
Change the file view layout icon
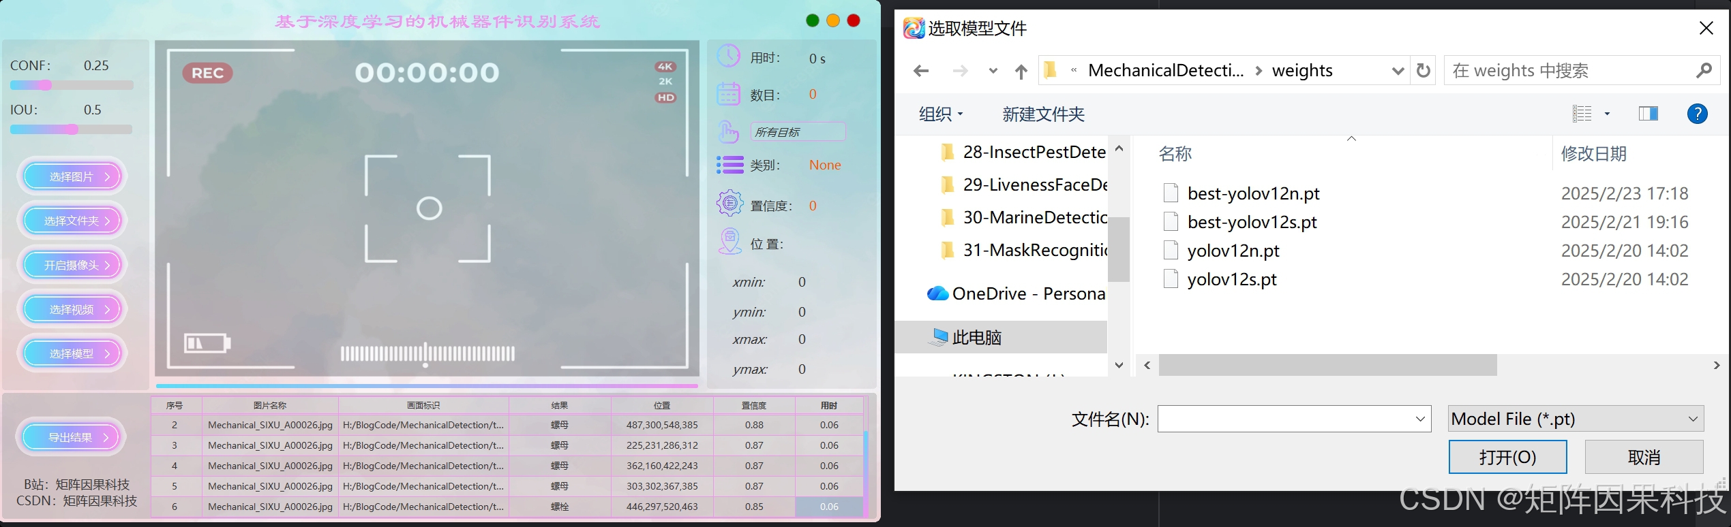[x=1582, y=114]
